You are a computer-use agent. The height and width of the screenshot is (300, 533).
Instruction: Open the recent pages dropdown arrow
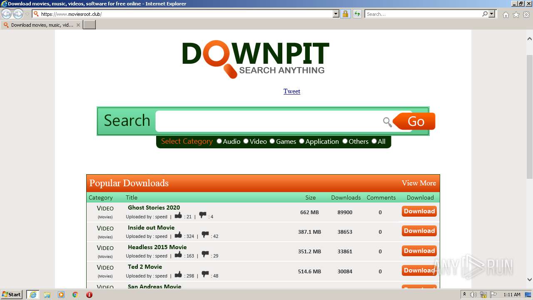click(27, 14)
